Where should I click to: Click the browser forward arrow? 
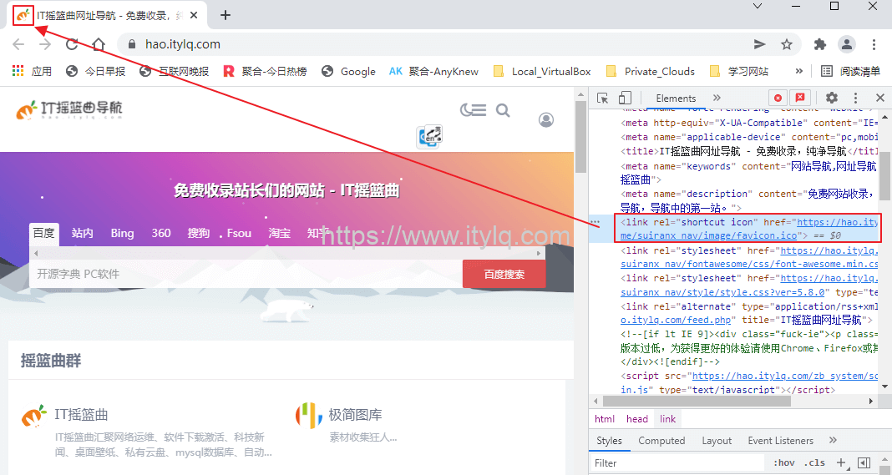[x=45, y=44]
